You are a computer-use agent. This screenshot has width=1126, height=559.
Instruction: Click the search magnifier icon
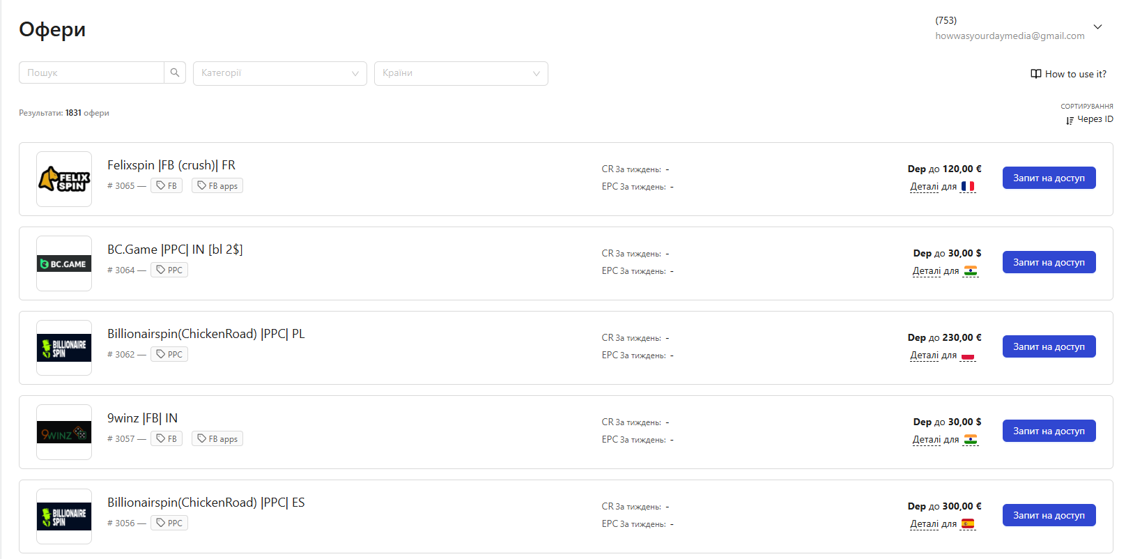point(175,72)
